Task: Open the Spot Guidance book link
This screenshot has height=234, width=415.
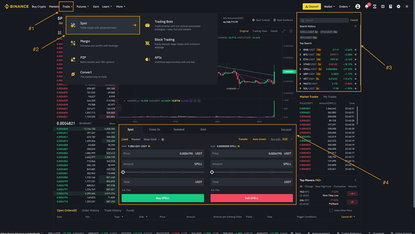Action: 283,20
